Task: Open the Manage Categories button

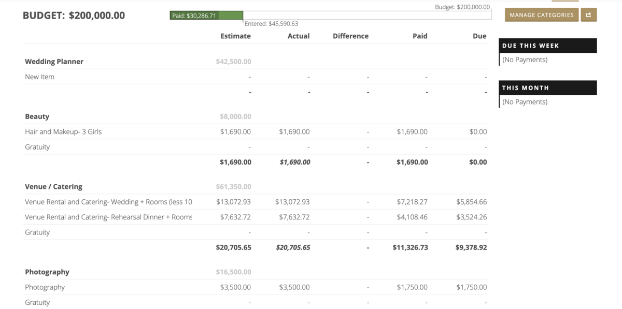Action: point(541,15)
